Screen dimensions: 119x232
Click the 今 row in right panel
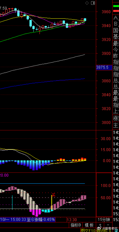pos(116,50)
